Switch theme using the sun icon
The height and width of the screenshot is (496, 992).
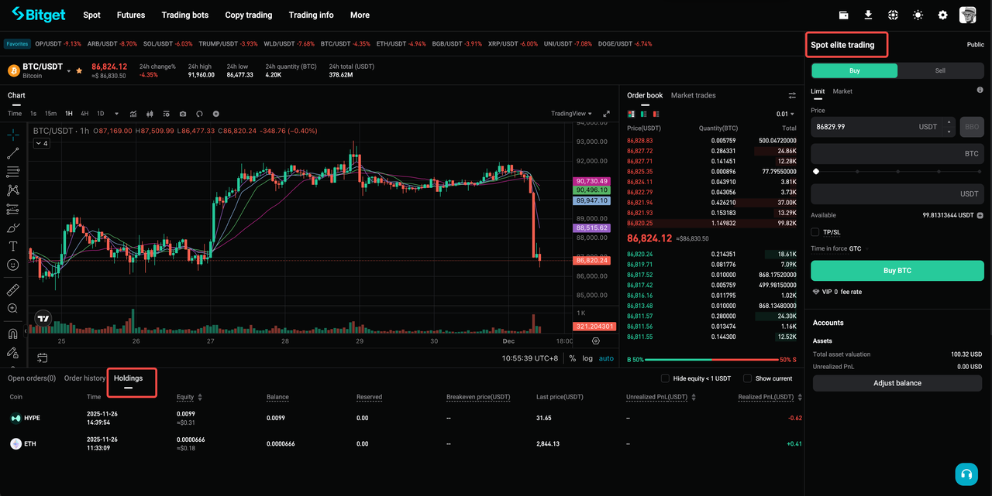[918, 15]
